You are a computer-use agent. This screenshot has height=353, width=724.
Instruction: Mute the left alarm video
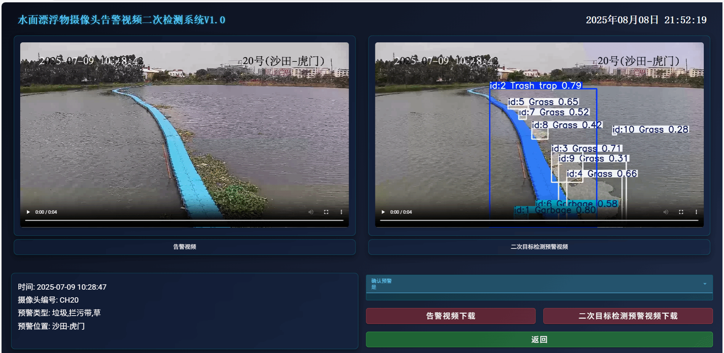[311, 212]
